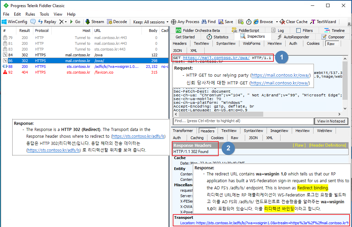Select the request WebForms tab
This screenshot has width=352, height=227.
pyautogui.click(x=252, y=43)
